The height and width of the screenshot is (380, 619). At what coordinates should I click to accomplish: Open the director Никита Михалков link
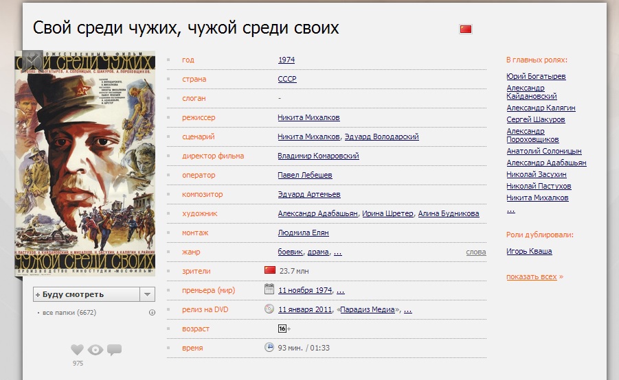(x=308, y=117)
